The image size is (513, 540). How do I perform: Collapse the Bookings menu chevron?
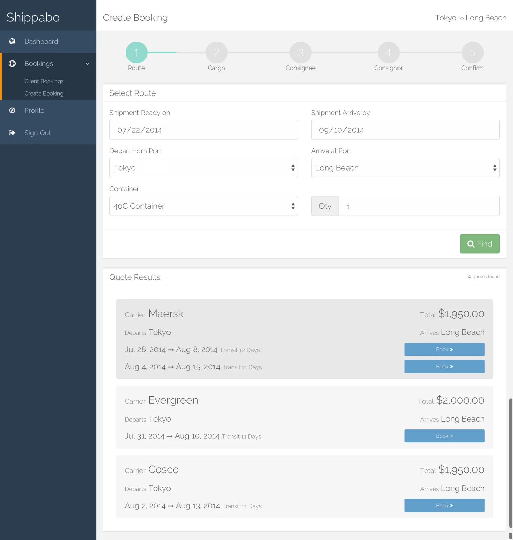pyautogui.click(x=87, y=64)
